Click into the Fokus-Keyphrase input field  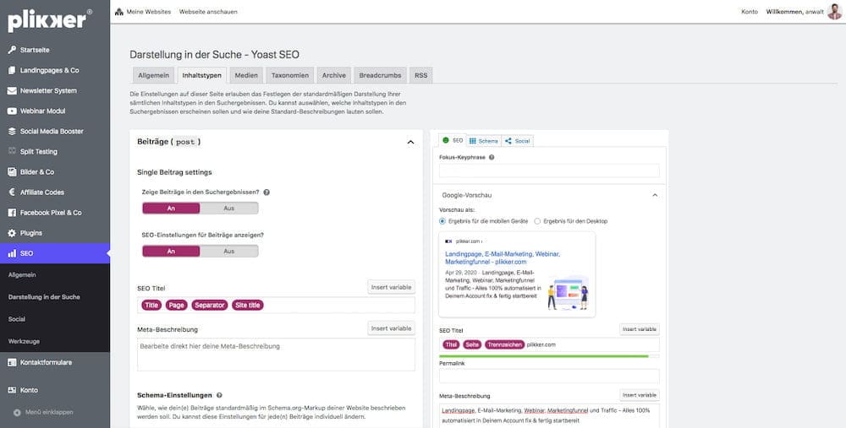pos(549,171)
